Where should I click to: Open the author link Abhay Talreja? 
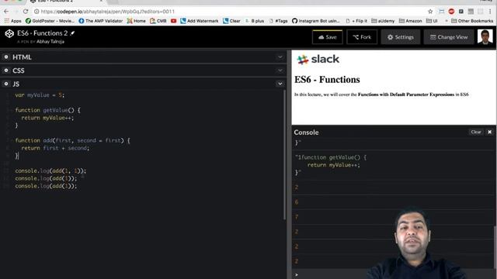[50, 41]
